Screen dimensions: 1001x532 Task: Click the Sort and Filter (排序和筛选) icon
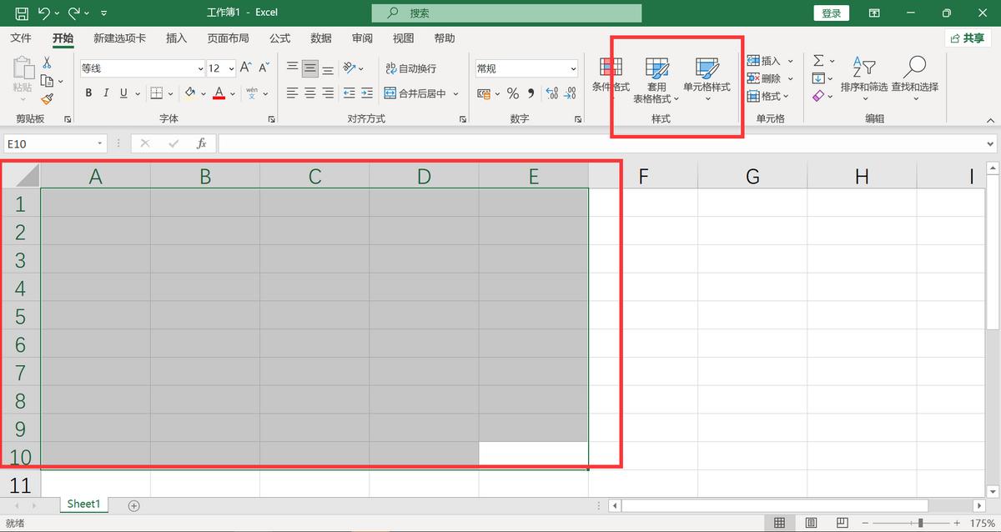click(863, 68)
